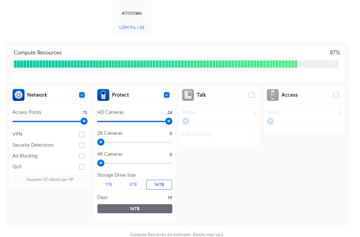The height and width of the screenshot is (237, 360).
Task: Toggle the Call Recording checkbox
Action: point(251,134)
